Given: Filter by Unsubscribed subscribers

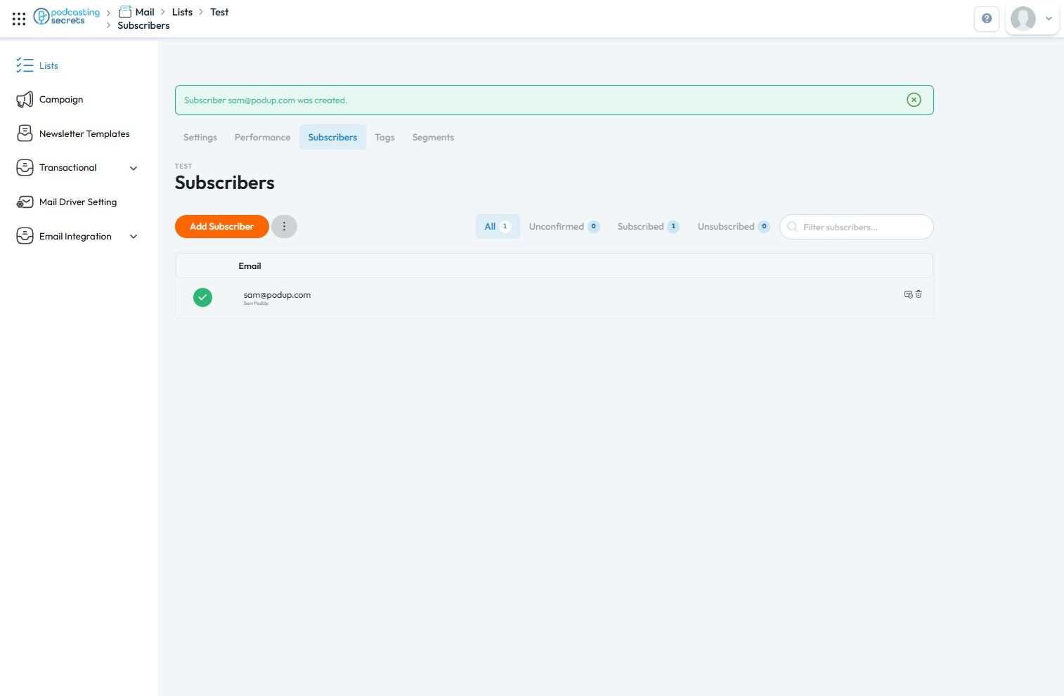Looking at the screenshot, I should coord(733,226).
